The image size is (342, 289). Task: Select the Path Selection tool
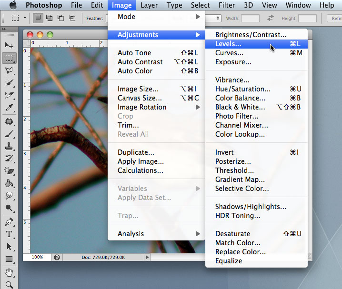9,247
